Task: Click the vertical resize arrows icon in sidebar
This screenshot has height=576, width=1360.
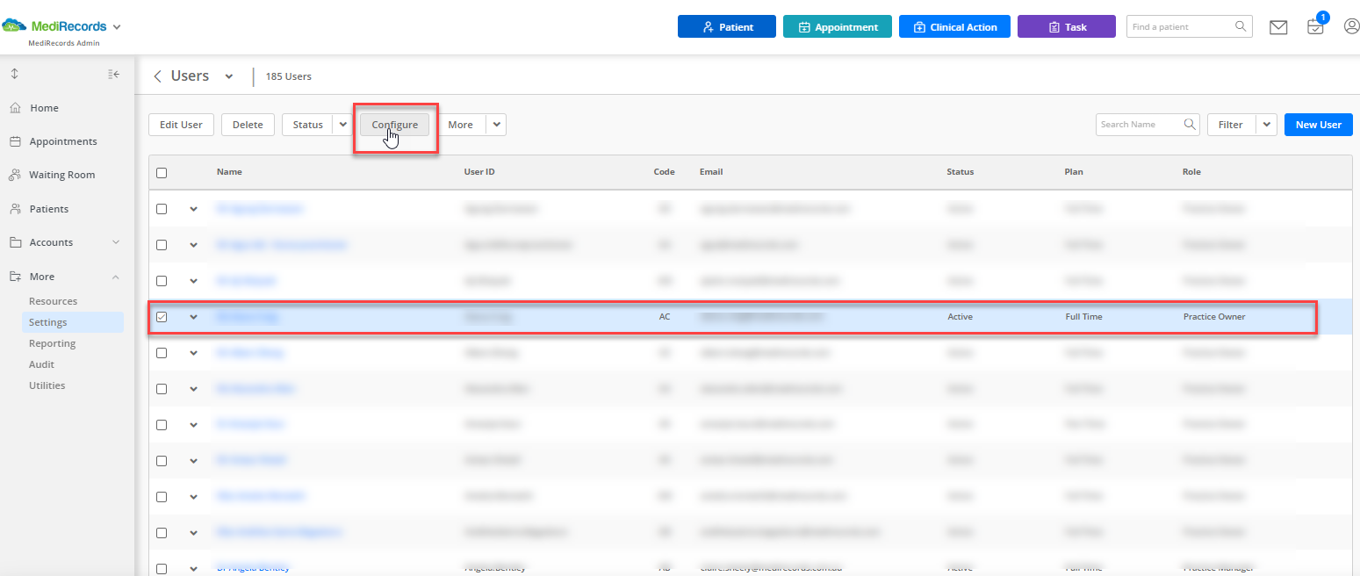Action: 15,75
